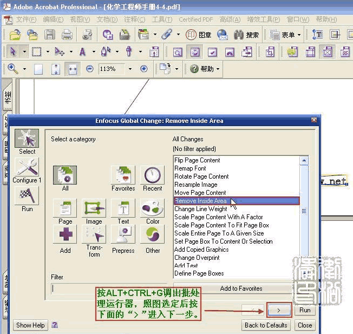Image resolution: width=353 pixels, height=334 pixels.
Task: Select the arrow object selection tool
Action: pos(13,51)
